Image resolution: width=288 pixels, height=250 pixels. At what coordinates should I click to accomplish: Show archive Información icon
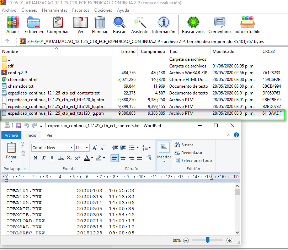[x=164, y=23]
